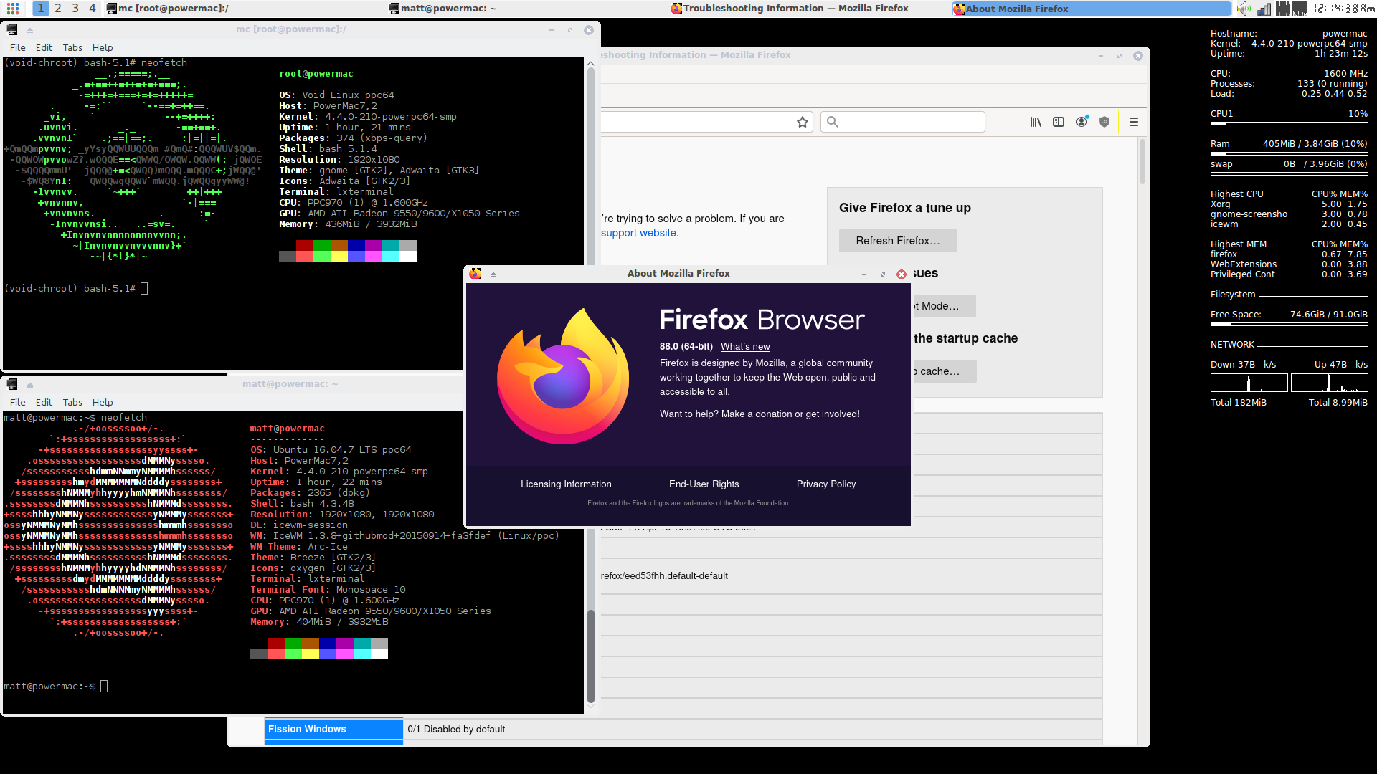Click the Make a donation link

tap(757, 414)
